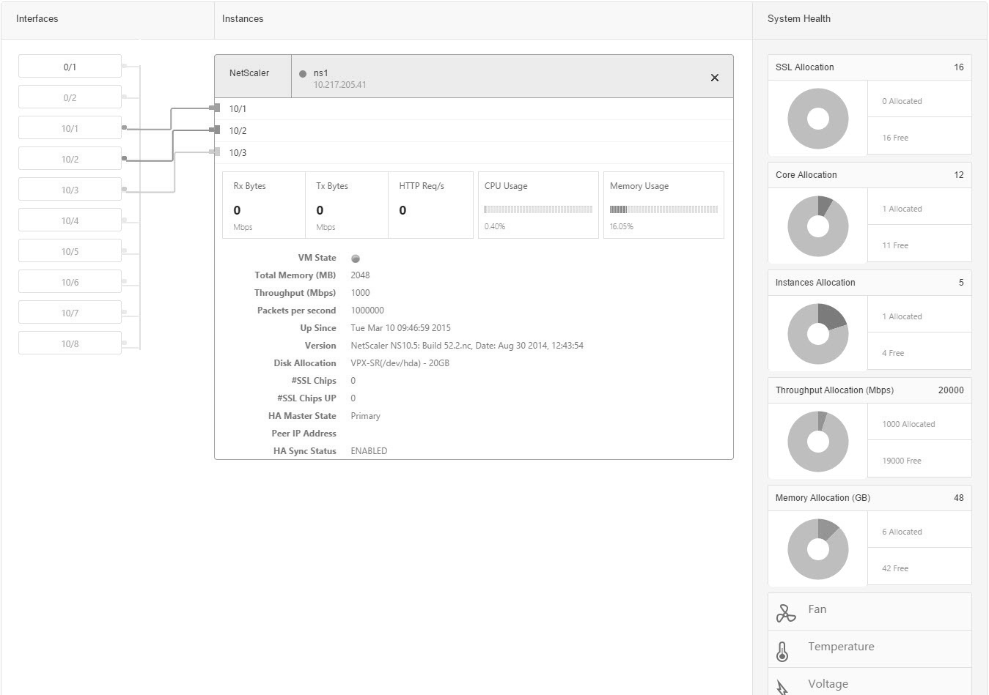Select interface 0/1
The image size is (989, 695).
[70, 66]
